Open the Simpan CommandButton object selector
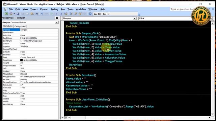216x121 pixels. (x=57, y=23)
